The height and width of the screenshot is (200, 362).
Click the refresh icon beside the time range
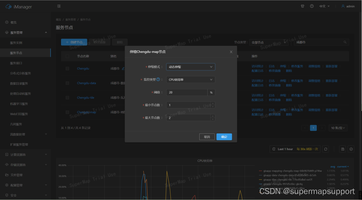click(x=326, y=149)
